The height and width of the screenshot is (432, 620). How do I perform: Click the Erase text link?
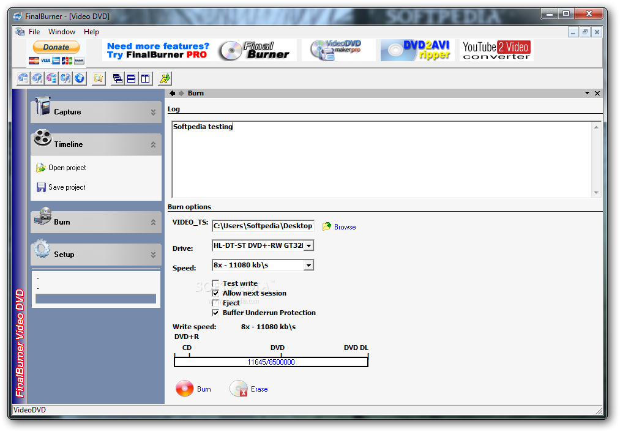pyautogui.click(x=260, y=389)
